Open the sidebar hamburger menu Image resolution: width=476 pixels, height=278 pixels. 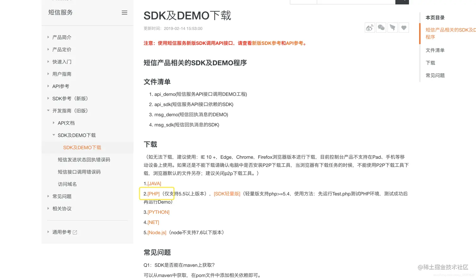124,12
